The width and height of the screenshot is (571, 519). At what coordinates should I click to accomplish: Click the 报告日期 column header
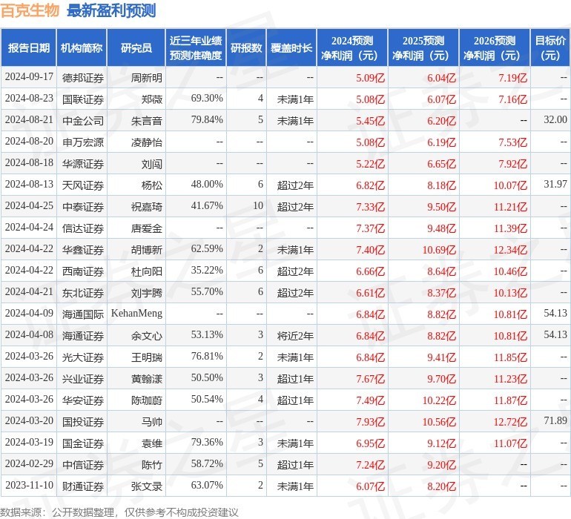point(29,48)
